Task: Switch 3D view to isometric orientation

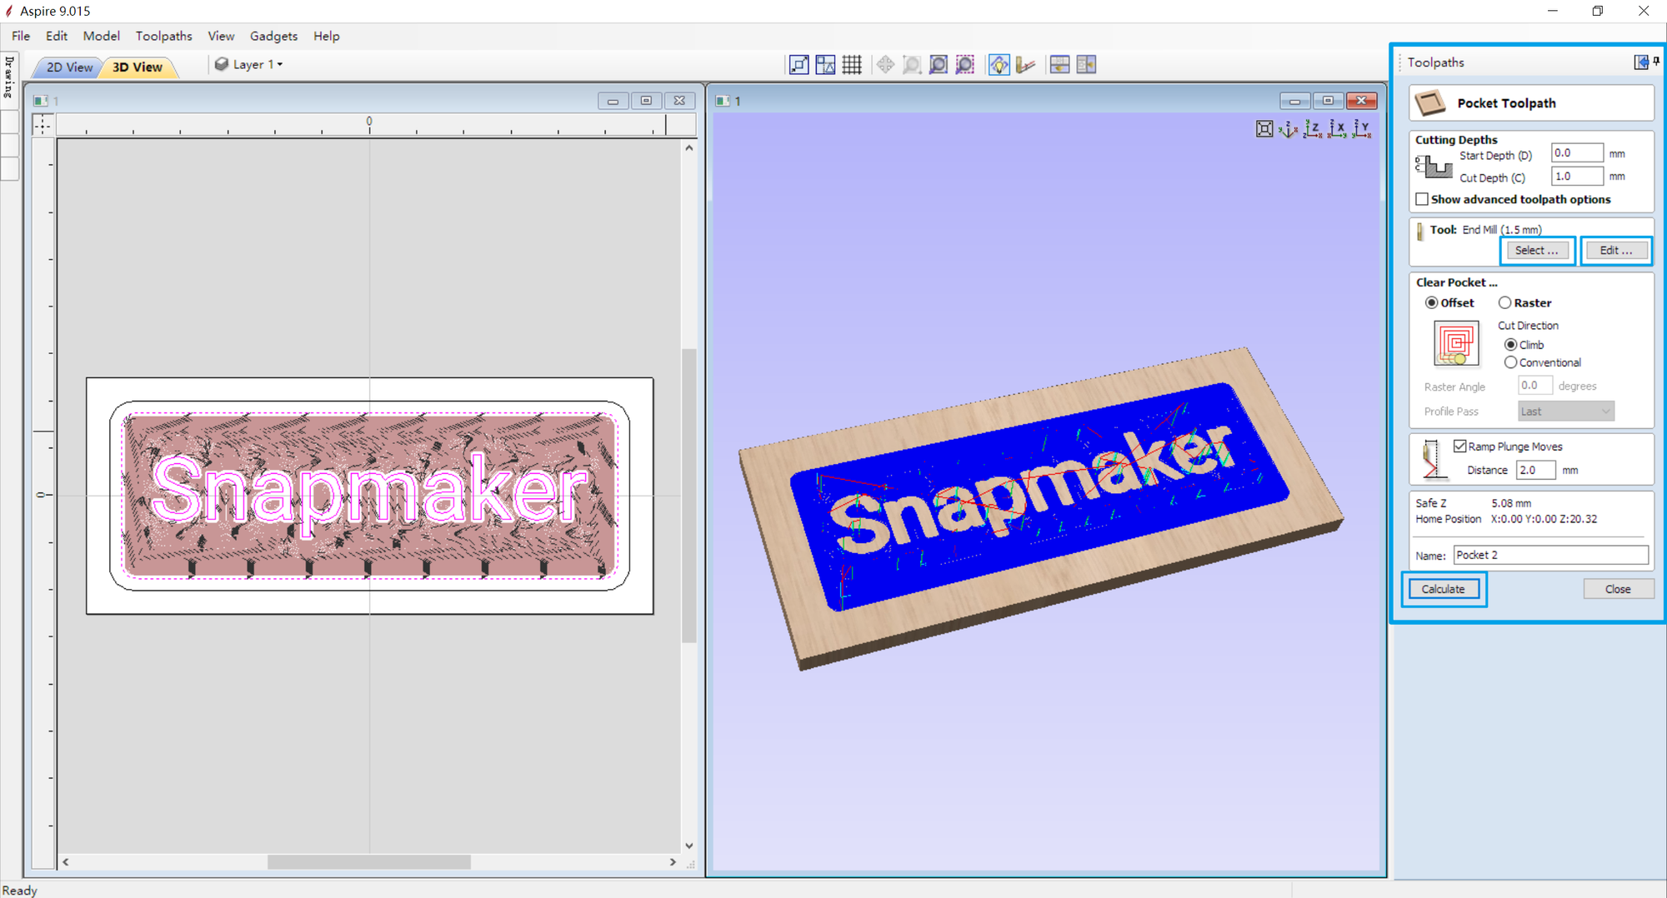Action: click(1289, 129)
